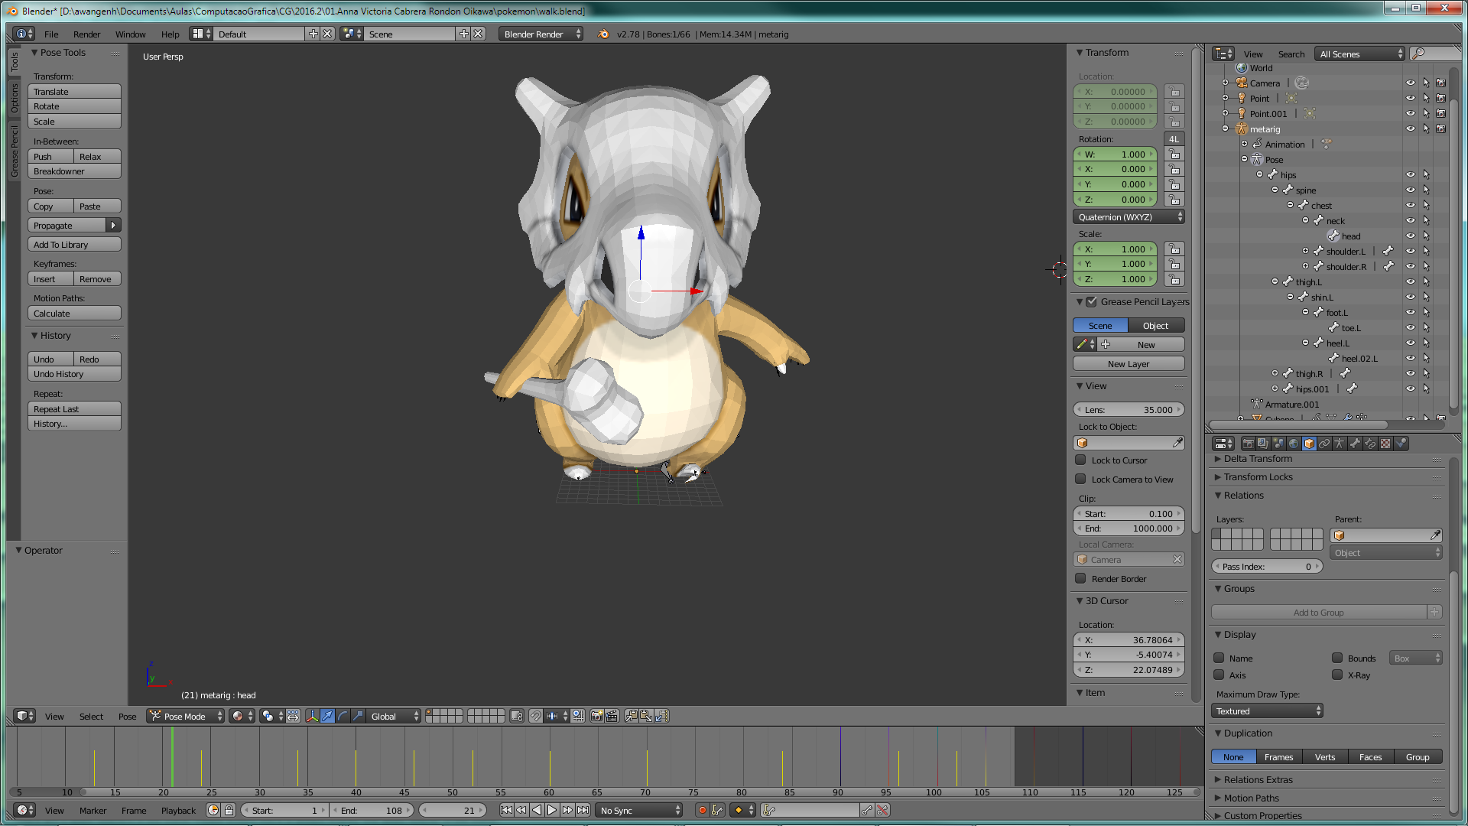Open the Pose Mode dropdown

pyautogui.click(x=186, y=716)
